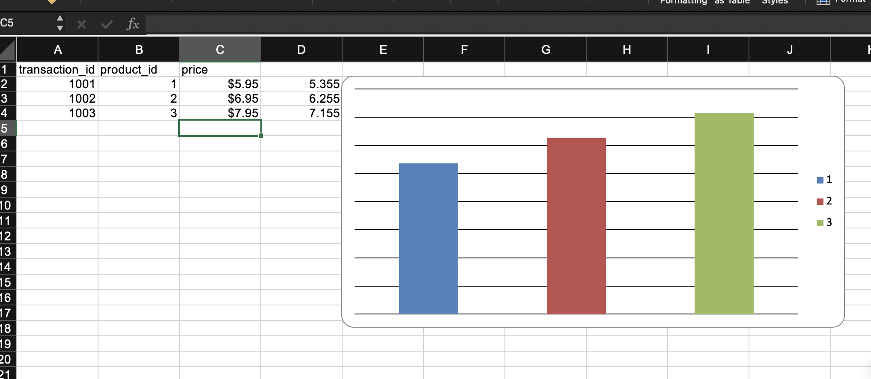Image resolution: width=871 pixels, height=379 pixels.
Task: Click legend entry 2 red swatch
Action: 820,201
